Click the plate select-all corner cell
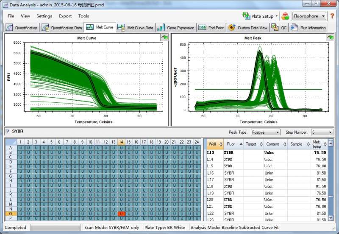Screen dimensions: 339x234 coord(11,142)
